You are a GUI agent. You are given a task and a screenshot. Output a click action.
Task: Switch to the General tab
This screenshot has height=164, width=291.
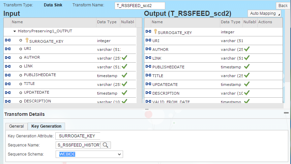click(x=16, y=126)
